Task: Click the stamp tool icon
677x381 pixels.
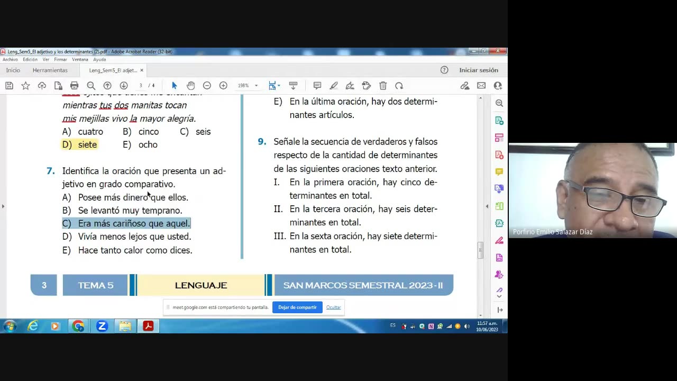Action: 367,86
